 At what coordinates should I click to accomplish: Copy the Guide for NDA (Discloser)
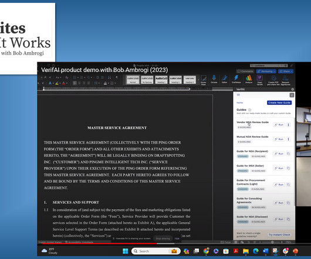pyautogui.click(x=288, y=219)
